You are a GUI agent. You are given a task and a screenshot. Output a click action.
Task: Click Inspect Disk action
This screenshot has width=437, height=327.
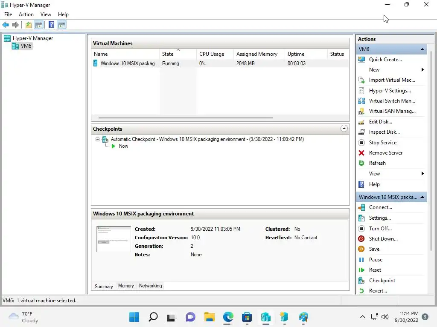point(385,132)
